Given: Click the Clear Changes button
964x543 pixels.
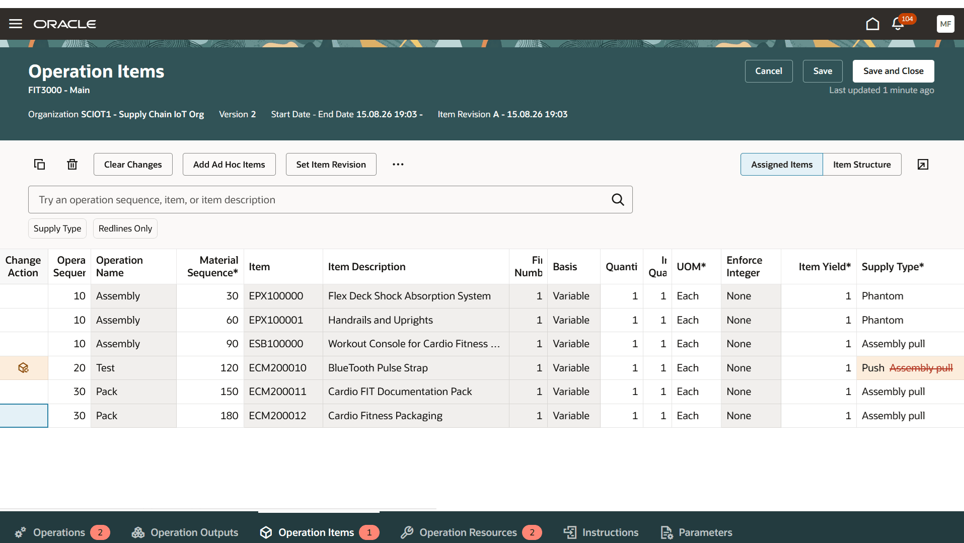Looking at the screenshot, I should (x=133, y=164).
